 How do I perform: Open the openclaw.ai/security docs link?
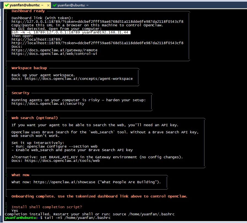pyautogui.click(x=48, y=104)
